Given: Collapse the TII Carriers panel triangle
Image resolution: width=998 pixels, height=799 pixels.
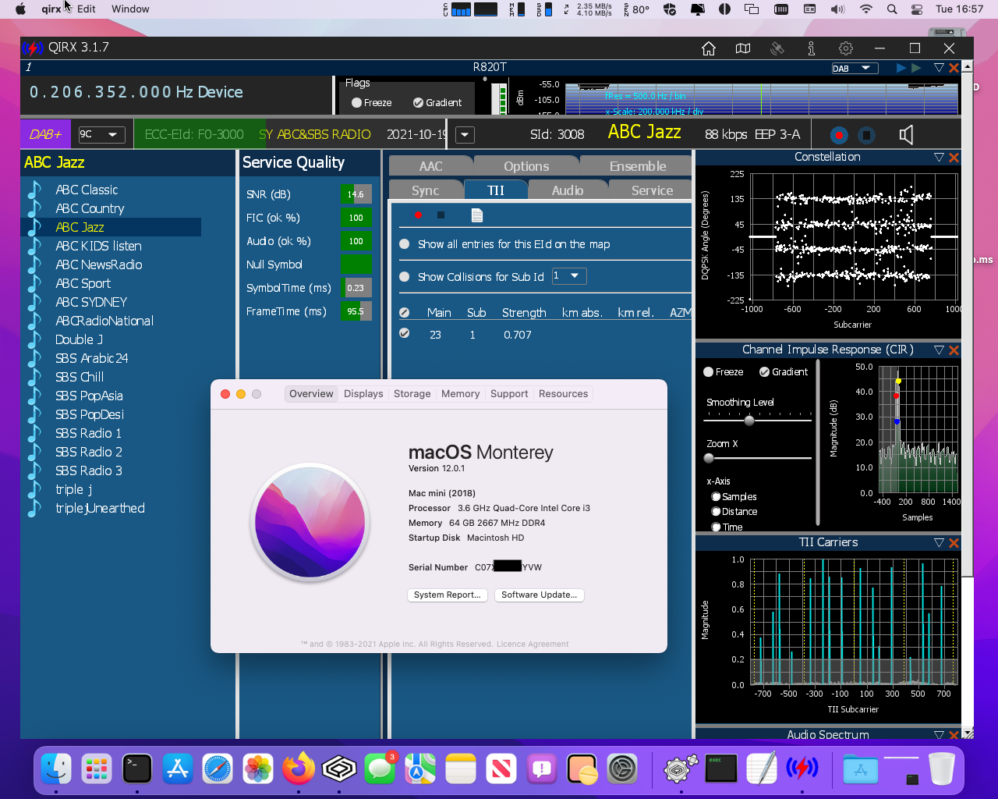Looking at the screenshot, I should (x=939, y=543).
